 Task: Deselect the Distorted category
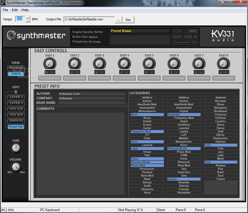point(184,115)
